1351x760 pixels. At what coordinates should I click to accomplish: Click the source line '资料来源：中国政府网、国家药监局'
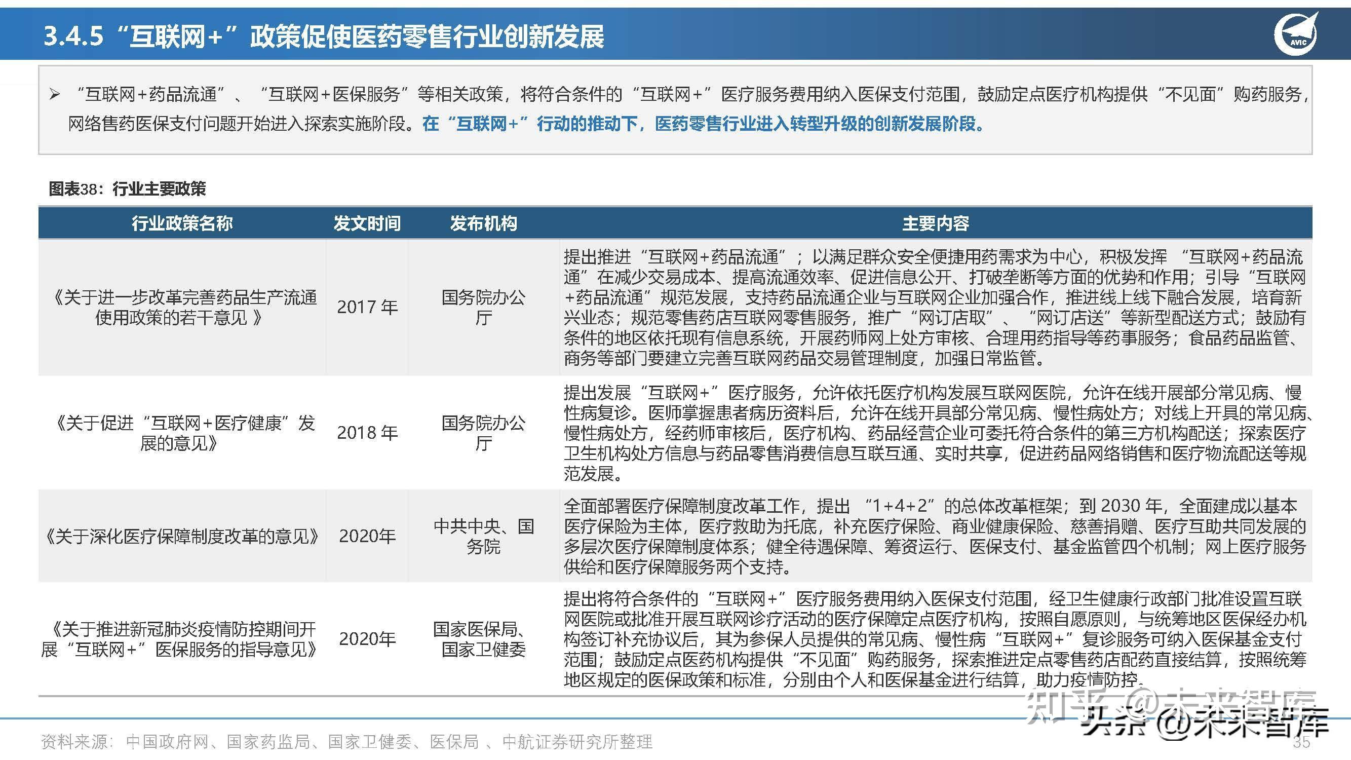click(x=346, y=742)
